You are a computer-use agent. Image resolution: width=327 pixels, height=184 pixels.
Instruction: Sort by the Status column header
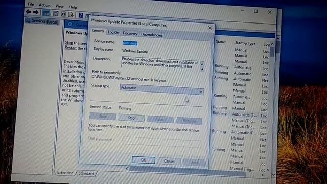coord(221,42)
